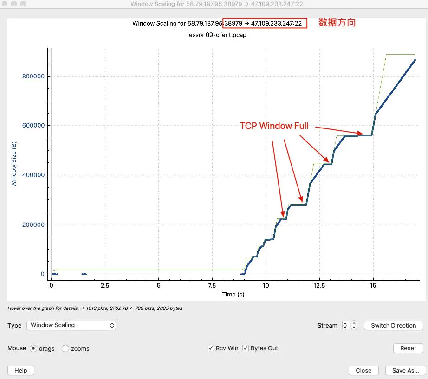Click the status text with packet counts

[x=95, y=308]
